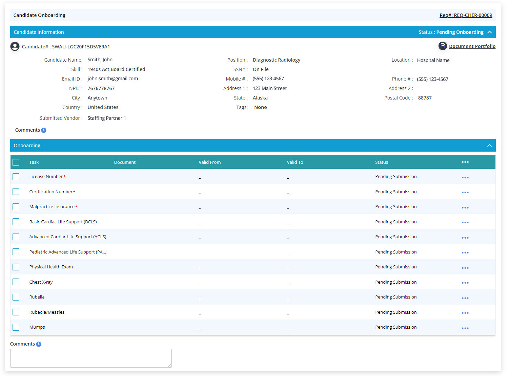Viewport: 509px width, 376px height.
Task: Open the candidate Comments history clock icon
Action: point(44,130)
